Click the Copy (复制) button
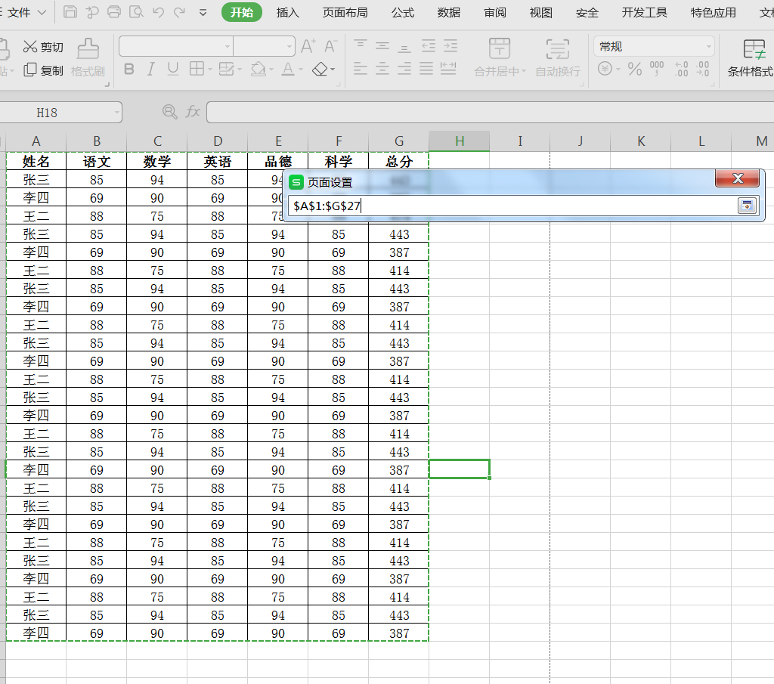Screen dimensions: 774x684 pos(43,70)
